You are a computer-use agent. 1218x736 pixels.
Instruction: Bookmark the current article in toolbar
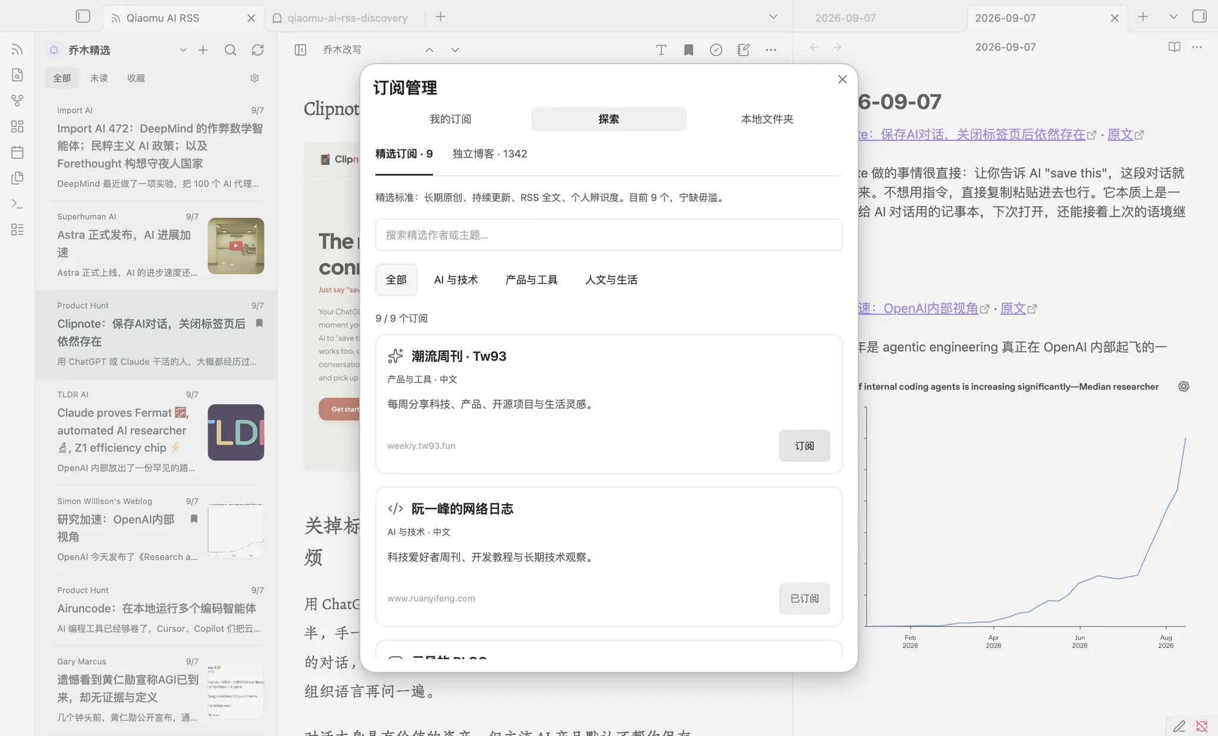pos(689,50)
